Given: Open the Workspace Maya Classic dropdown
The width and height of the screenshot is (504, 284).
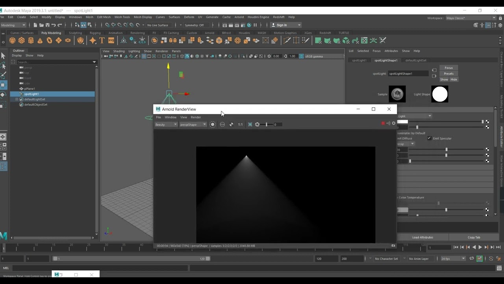Looking at the screenshot, I should pyautogui.click(x=471, y=18).
